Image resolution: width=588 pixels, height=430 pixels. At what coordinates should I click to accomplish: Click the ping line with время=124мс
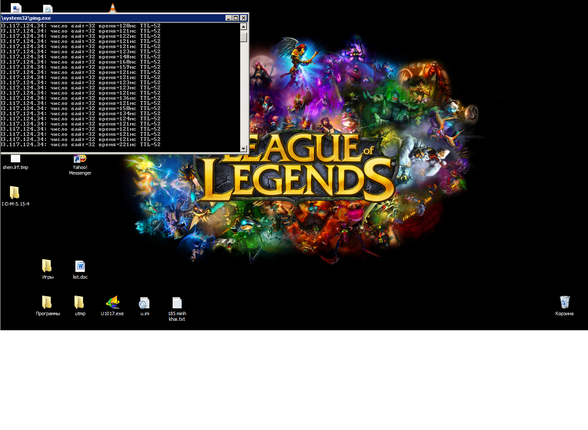[80, 119]
